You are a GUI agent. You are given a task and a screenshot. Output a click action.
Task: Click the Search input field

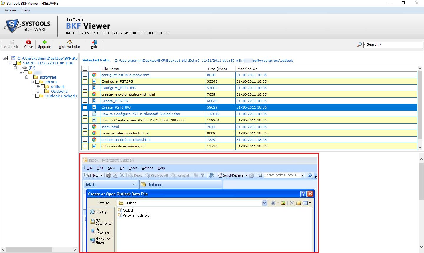(x=393, y=45)
